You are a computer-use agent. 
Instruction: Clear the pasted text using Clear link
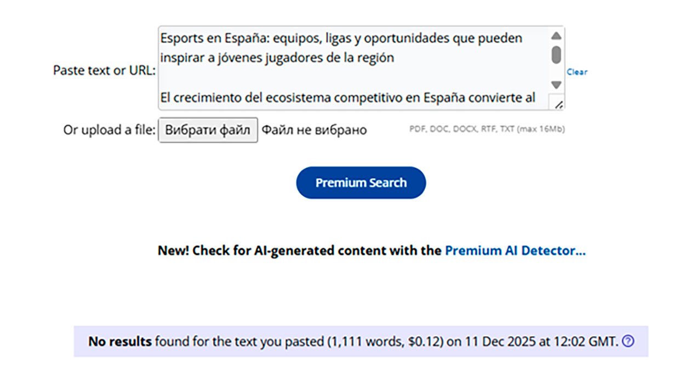pos(577,72)
